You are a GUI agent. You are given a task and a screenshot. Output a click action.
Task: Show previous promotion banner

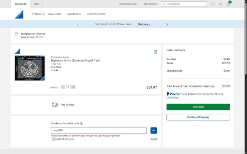point(78,25)
